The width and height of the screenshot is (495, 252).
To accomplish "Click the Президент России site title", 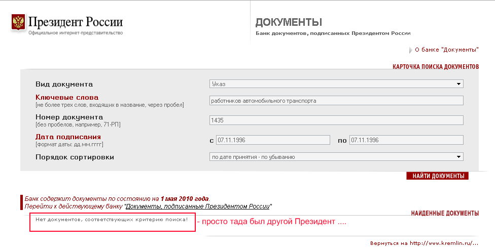I will tap(76, 22).
